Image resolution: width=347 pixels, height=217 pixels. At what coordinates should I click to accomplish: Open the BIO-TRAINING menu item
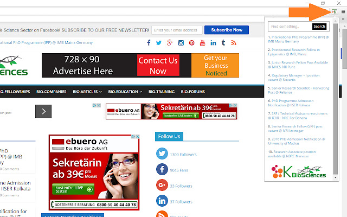tap(161, 92)
